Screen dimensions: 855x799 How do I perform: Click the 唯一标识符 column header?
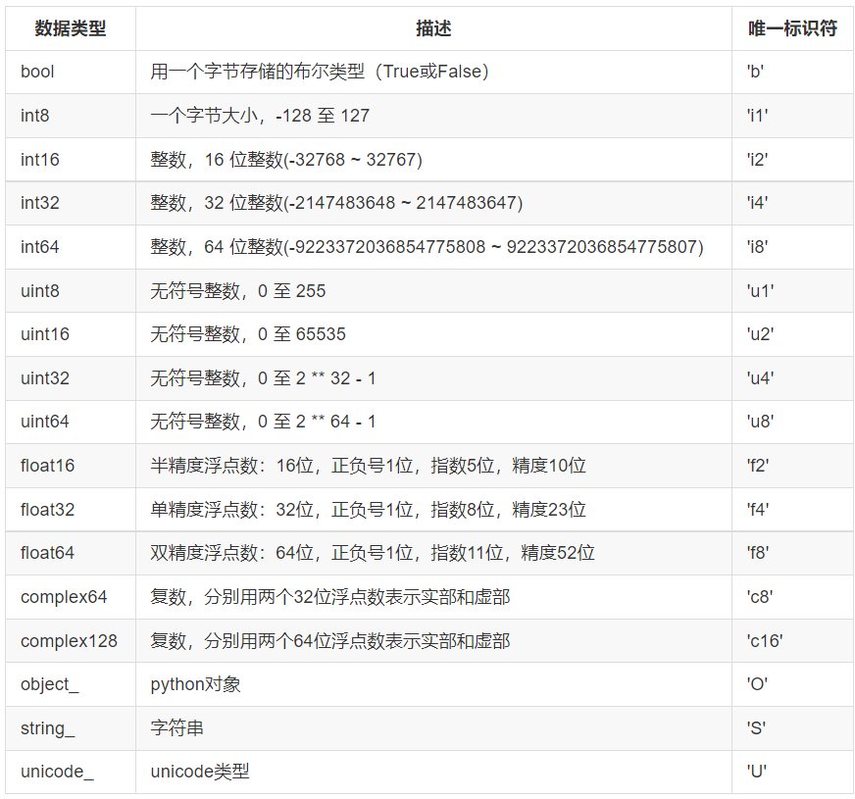(784, 29)
